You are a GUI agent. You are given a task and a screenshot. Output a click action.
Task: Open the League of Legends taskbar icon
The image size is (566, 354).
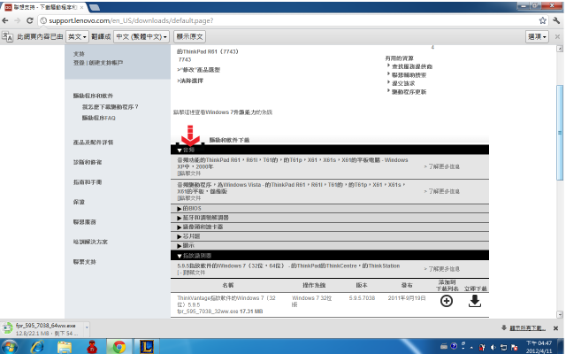pos(147,347)
